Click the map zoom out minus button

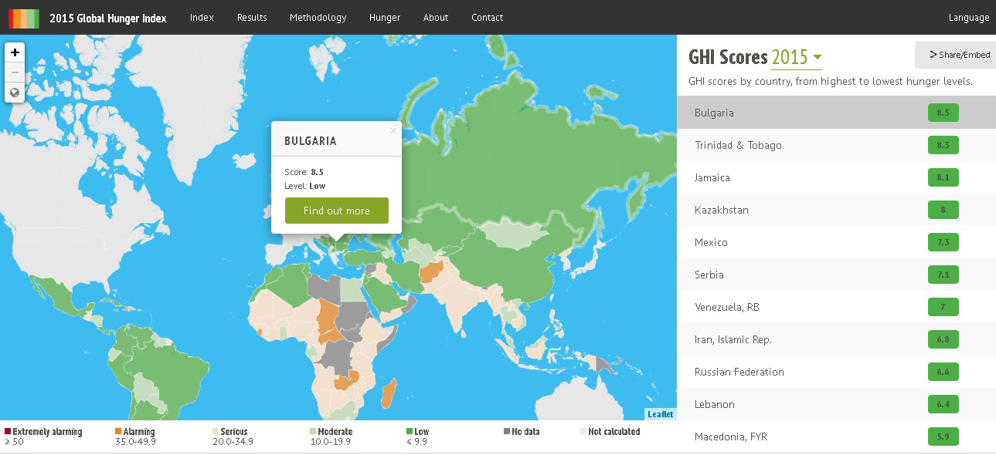coord(15,72)
